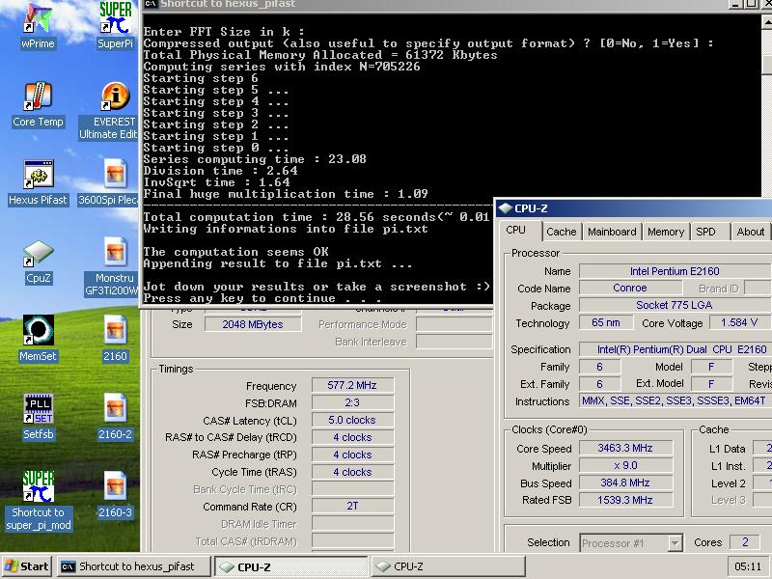Open the 2160-3 file icon
This screenshot has height=579, width=772.
click(115, 495)
